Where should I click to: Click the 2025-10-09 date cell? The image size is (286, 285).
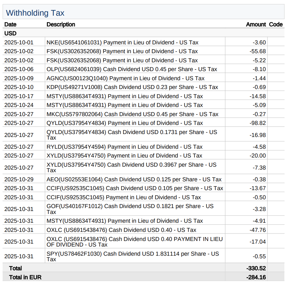[x=19, y=78]
